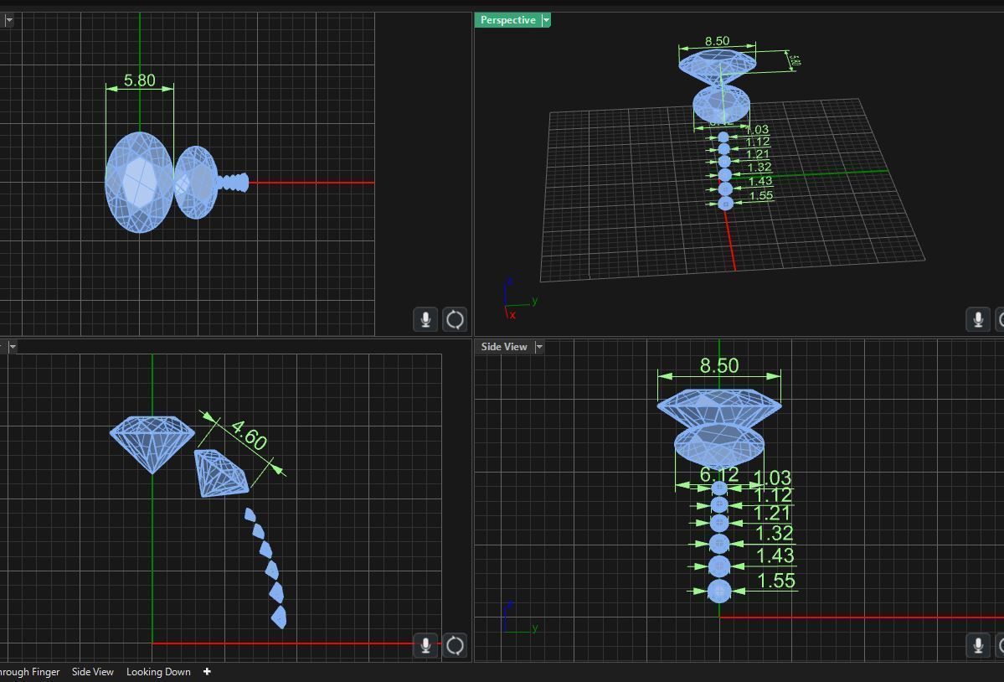Viewport: 1004px width, 682px height.
Task: Select the round stone beside 1.32 in Side View
Action: (719, 544)
